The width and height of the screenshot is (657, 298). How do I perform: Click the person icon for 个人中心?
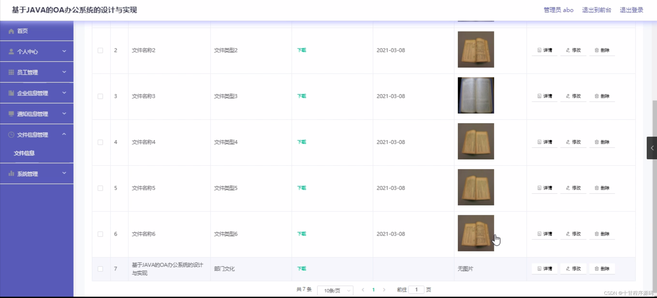click(x=11, y=52)
